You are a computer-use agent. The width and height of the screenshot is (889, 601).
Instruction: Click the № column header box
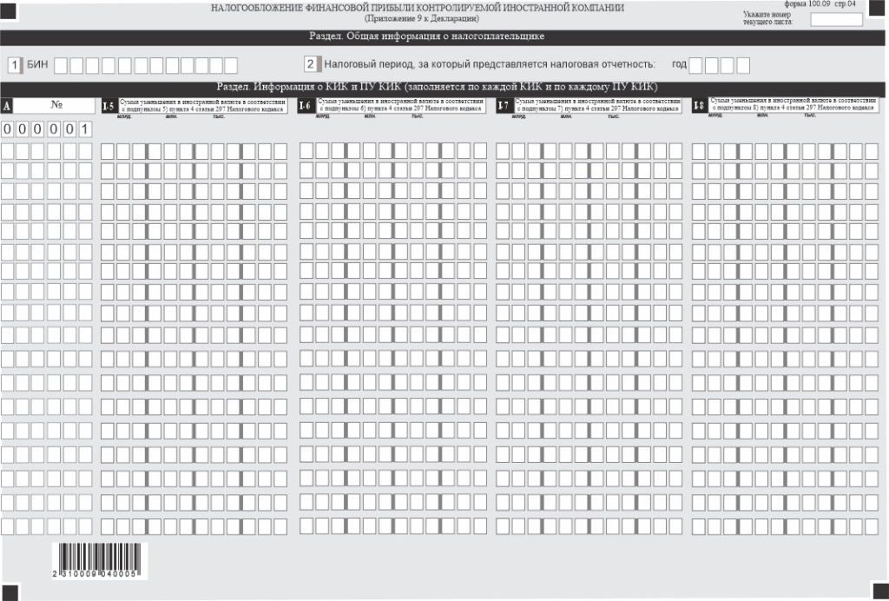click(x=56, y=105)
